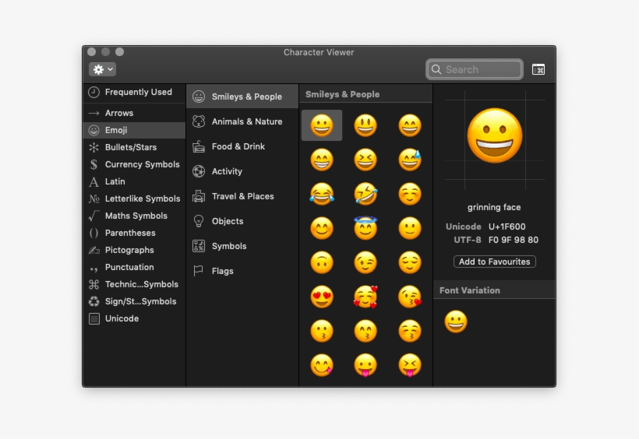
Task: Select the Punctuation category
Action: coord(134,267)
